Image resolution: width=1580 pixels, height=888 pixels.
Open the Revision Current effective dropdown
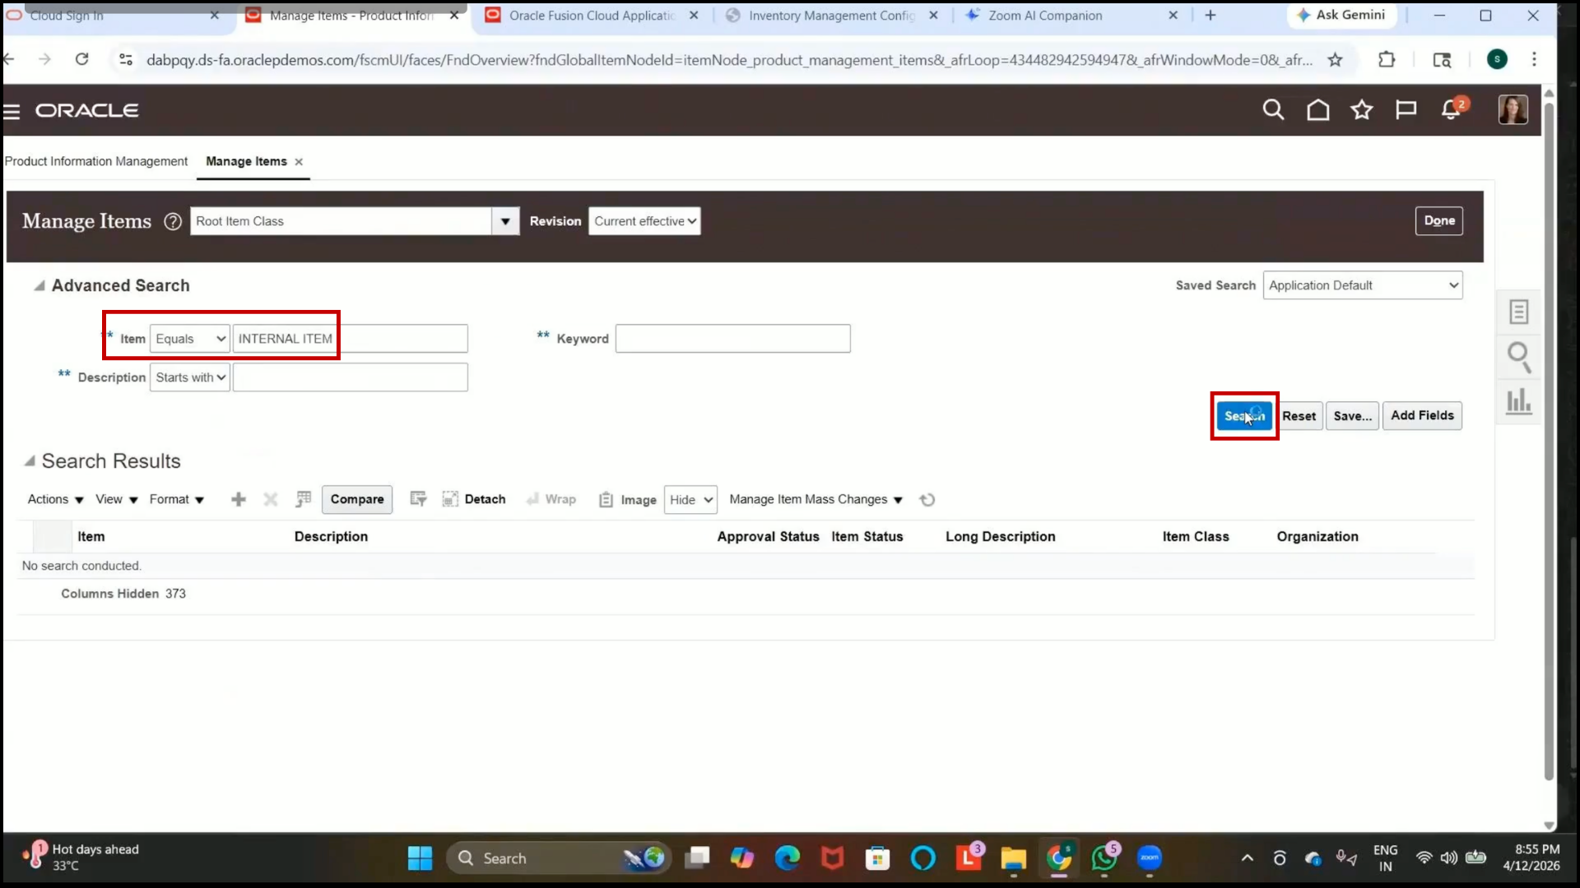pos(644,221)
